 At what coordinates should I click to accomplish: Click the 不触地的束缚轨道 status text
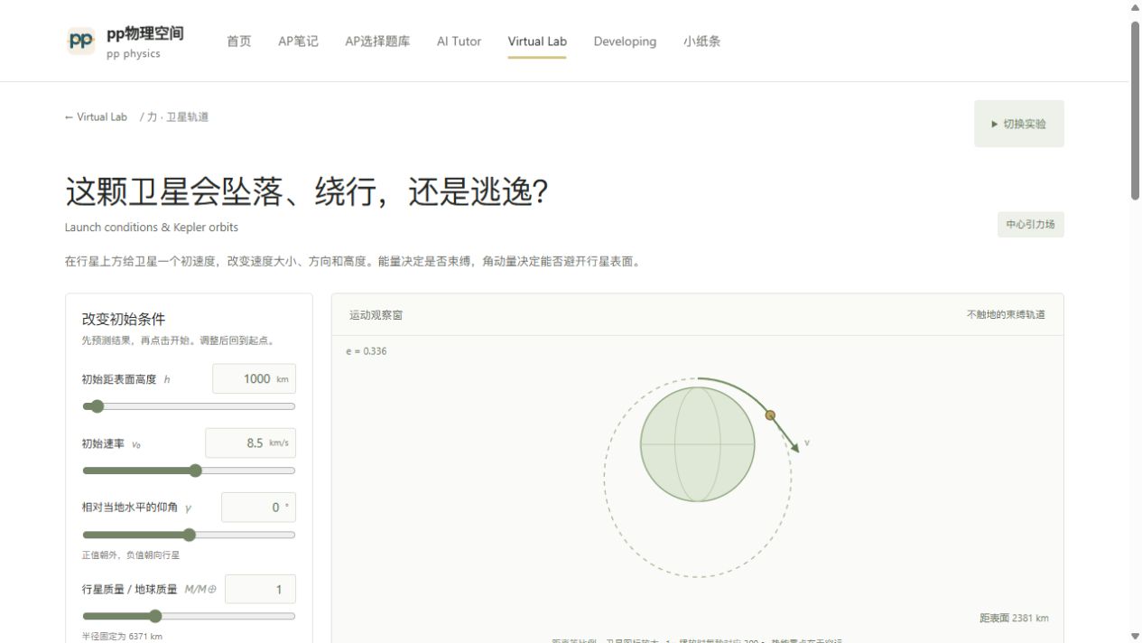coord(1006,315)
